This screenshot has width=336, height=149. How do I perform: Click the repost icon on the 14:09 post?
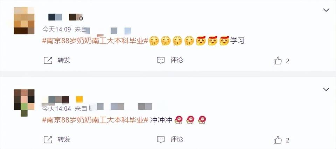(48, 61)
